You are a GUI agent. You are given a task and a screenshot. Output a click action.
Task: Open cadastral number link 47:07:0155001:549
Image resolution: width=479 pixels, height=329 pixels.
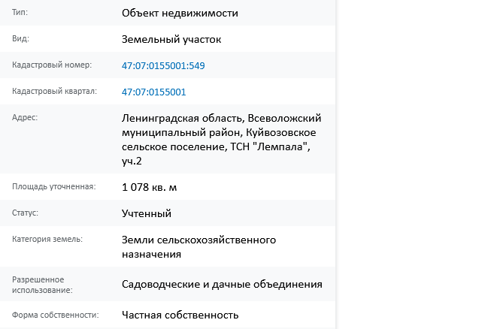pos(163,65)
